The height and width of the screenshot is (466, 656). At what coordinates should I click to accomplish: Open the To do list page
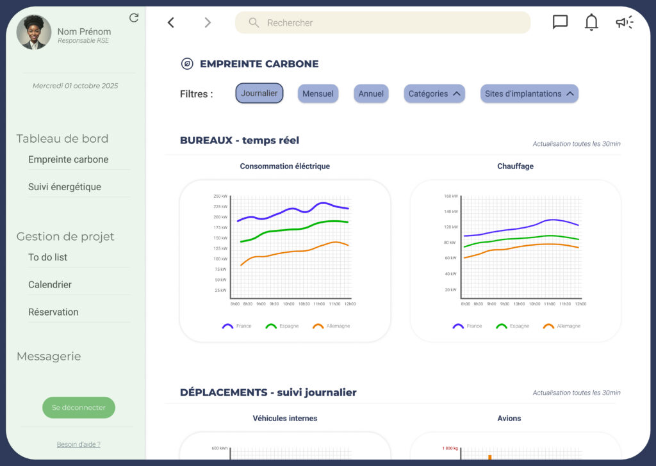click(48, 257)
